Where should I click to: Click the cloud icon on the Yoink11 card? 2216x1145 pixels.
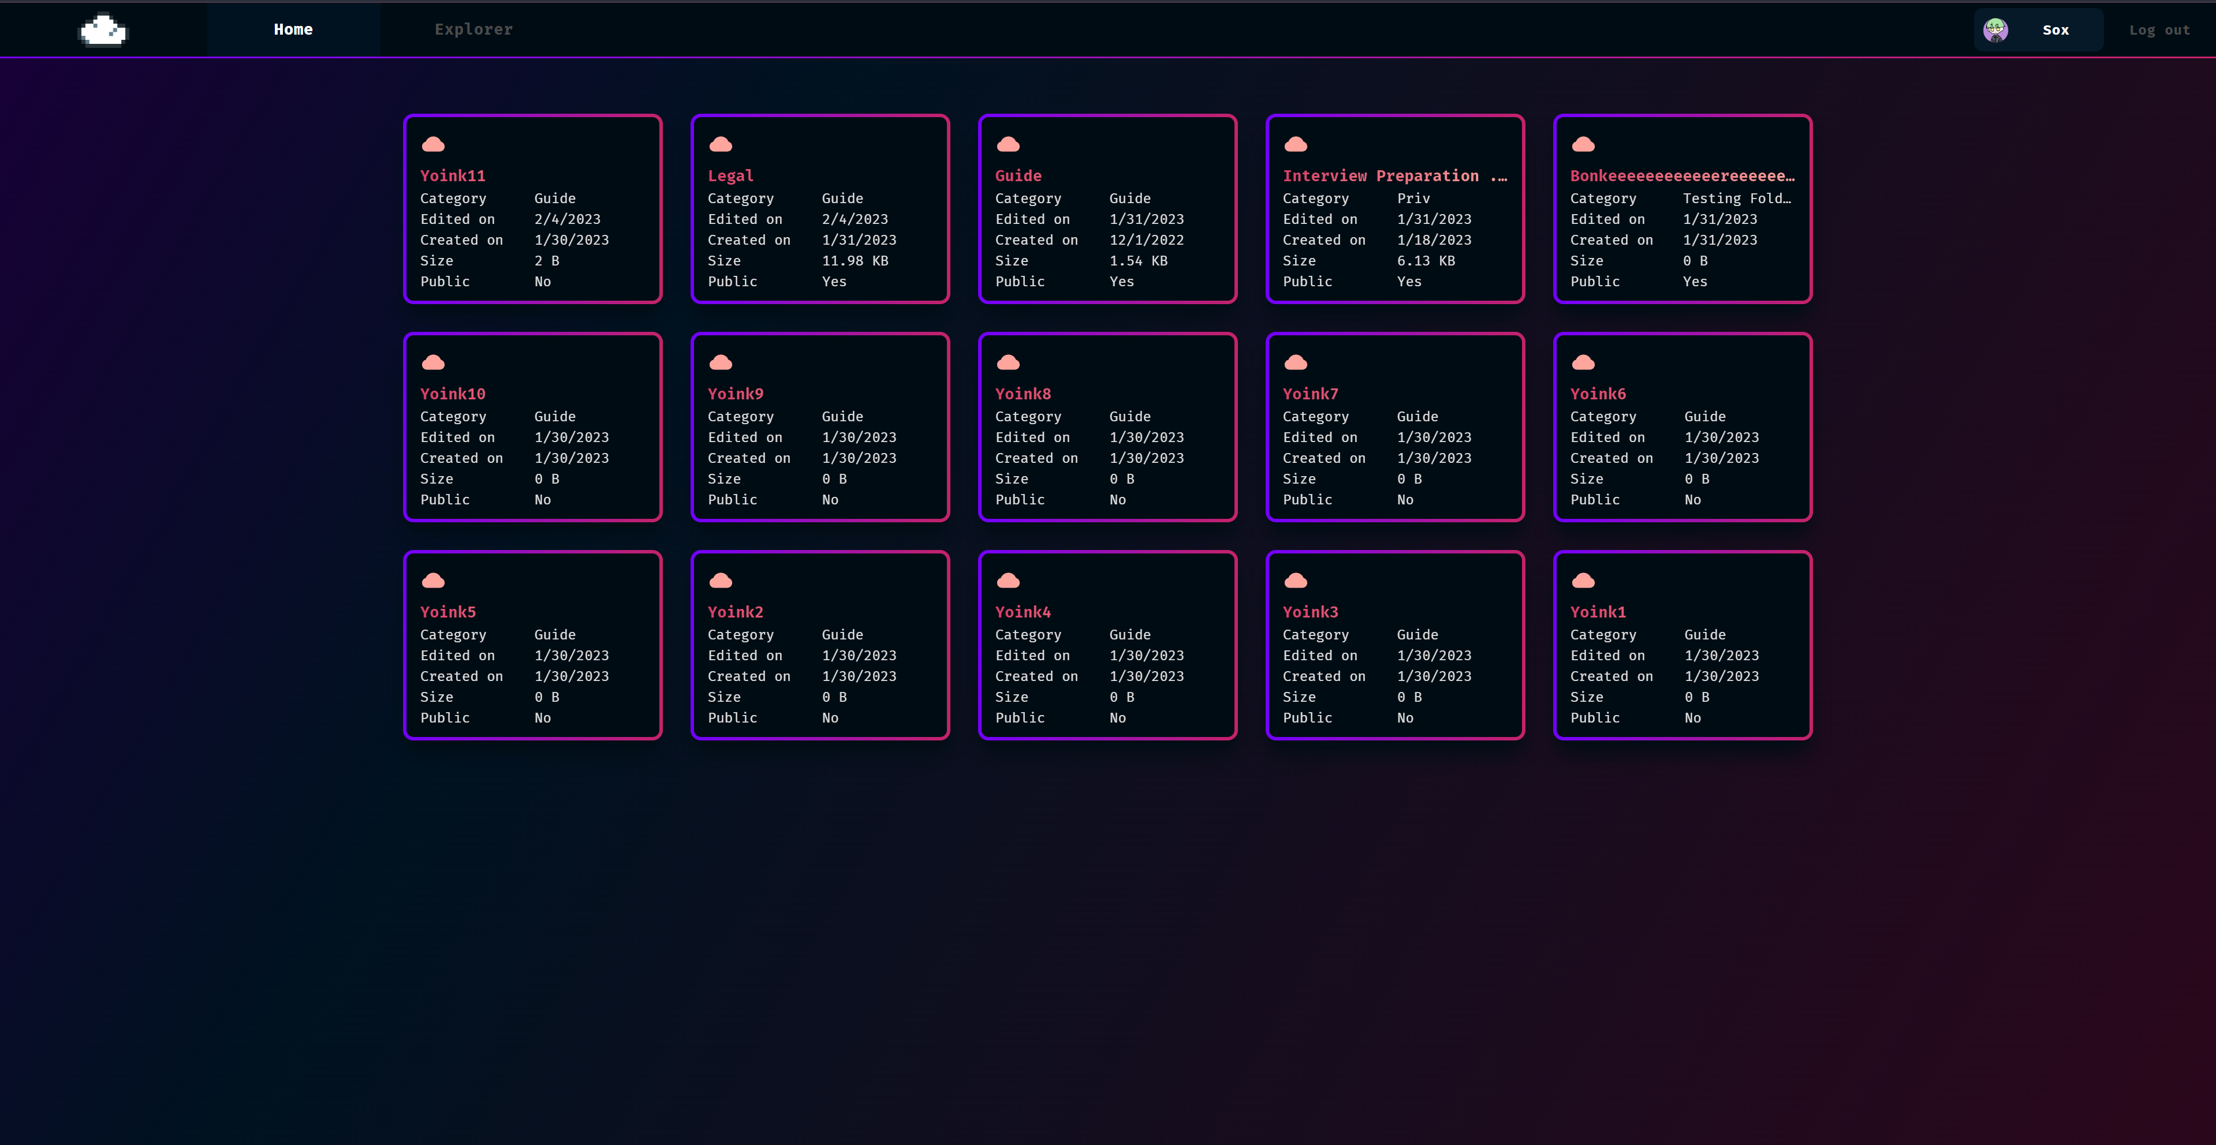[x=432, y=144]
